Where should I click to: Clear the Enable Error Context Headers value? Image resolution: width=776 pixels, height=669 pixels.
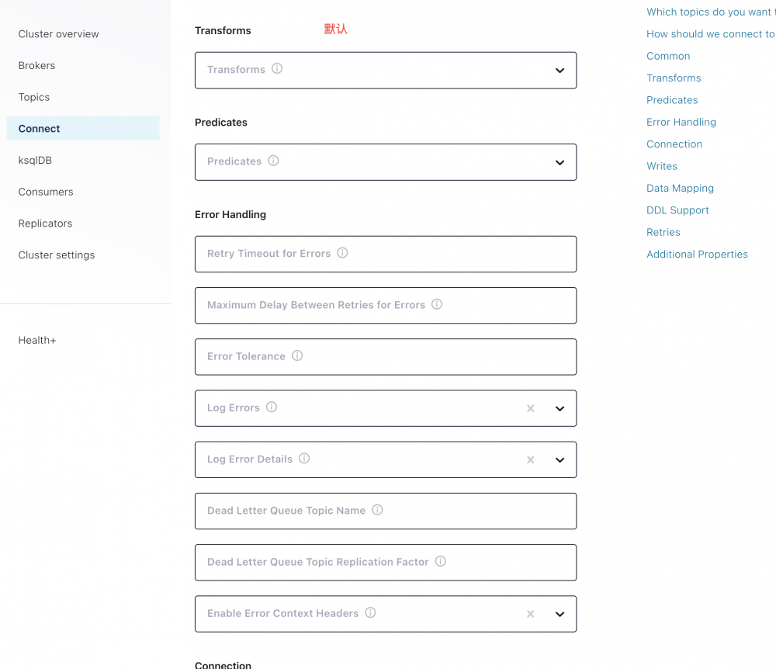(531, 614)
